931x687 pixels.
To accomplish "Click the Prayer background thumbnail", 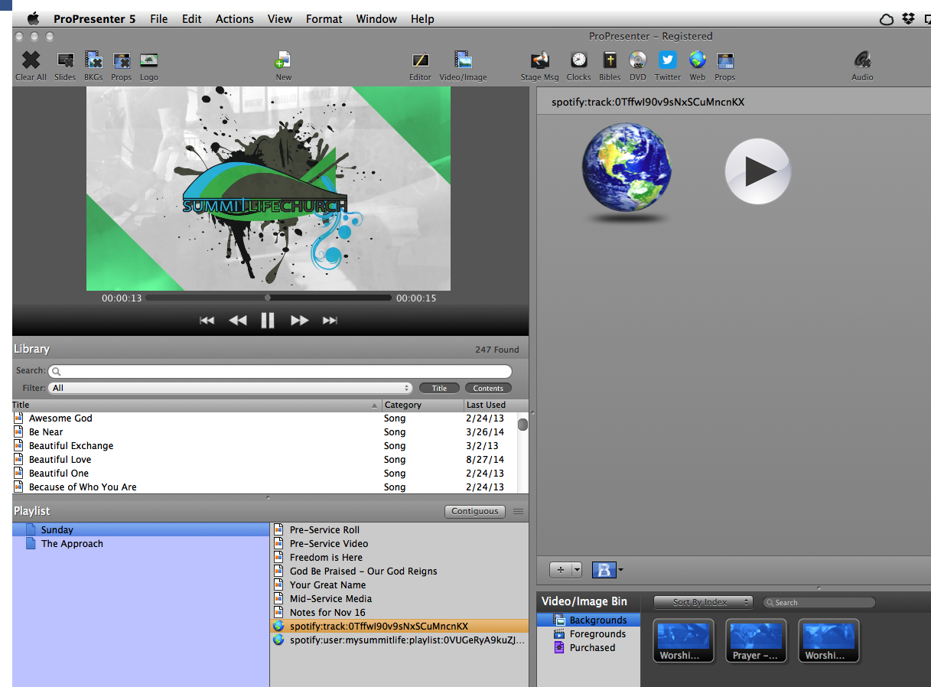I will coord(756,641).
